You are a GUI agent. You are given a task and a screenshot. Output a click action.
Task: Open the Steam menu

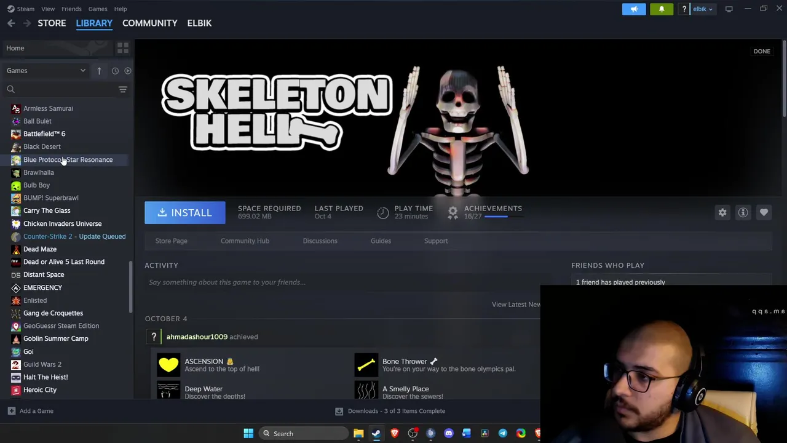[x=20, y=9]
